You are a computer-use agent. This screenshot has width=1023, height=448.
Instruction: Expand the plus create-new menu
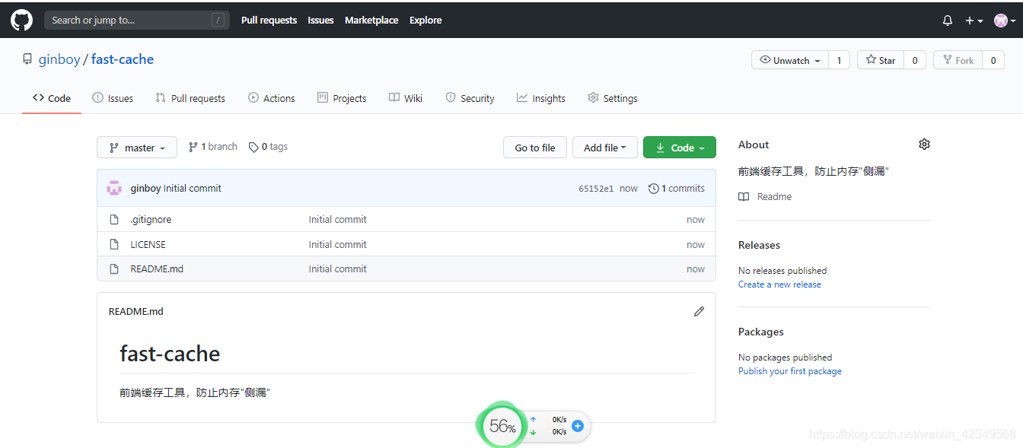(974, 21)
